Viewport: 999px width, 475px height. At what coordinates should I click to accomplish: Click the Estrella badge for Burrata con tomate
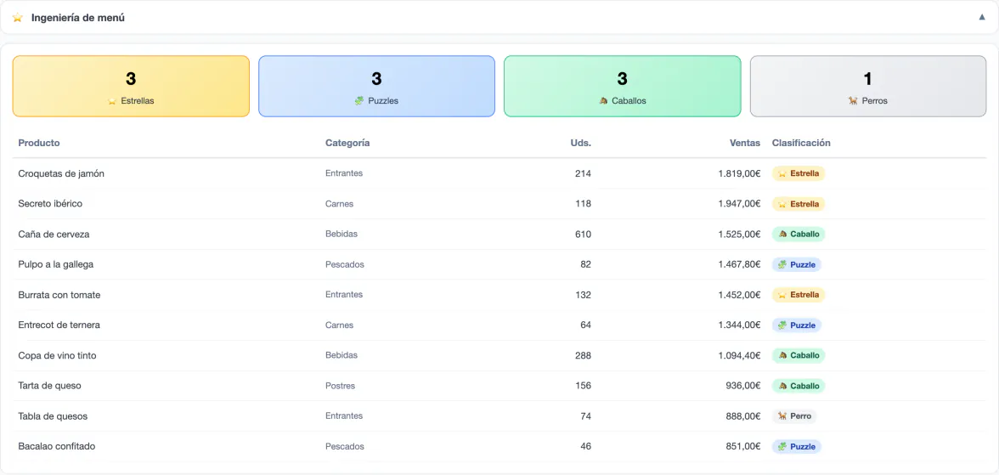(x=799, y=295)
